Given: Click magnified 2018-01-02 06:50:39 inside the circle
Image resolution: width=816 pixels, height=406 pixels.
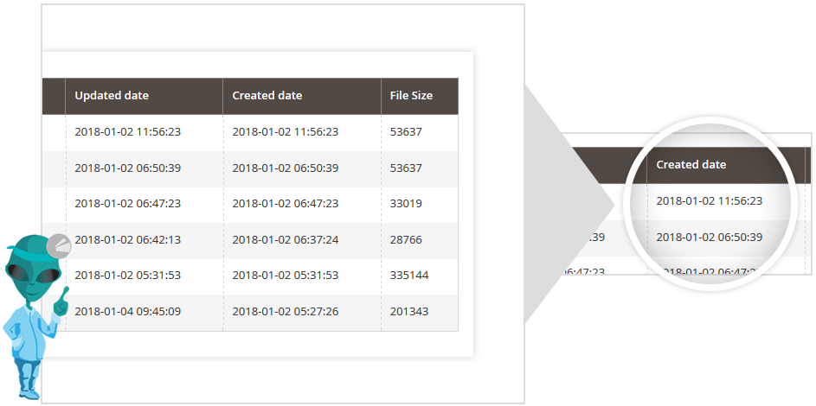Looking at the screenshot, I should [709, 238].
